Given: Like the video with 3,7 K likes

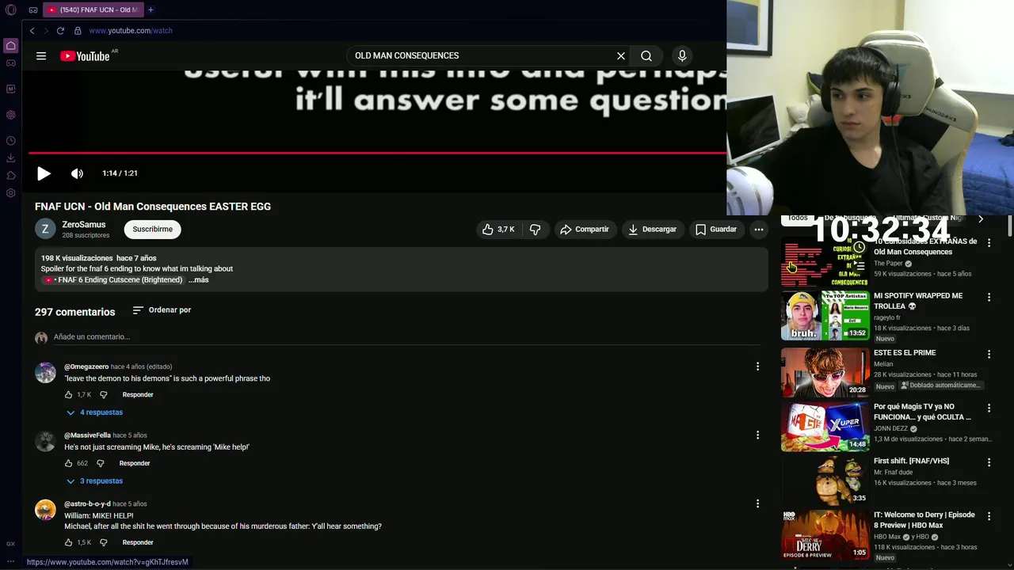Looking at the screenshot, I should tap(499, 230).
